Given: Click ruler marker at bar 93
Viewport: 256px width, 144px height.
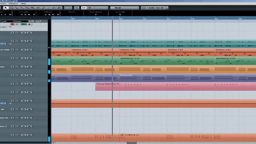Looking at the screenshot, I should [168, 18].
